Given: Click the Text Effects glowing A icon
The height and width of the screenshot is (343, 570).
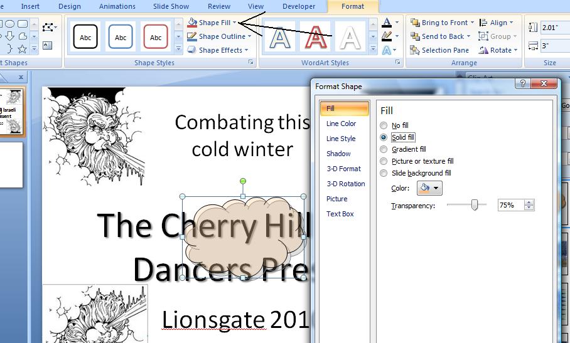Looking at the screenshot, I should (x=387, y=50).
